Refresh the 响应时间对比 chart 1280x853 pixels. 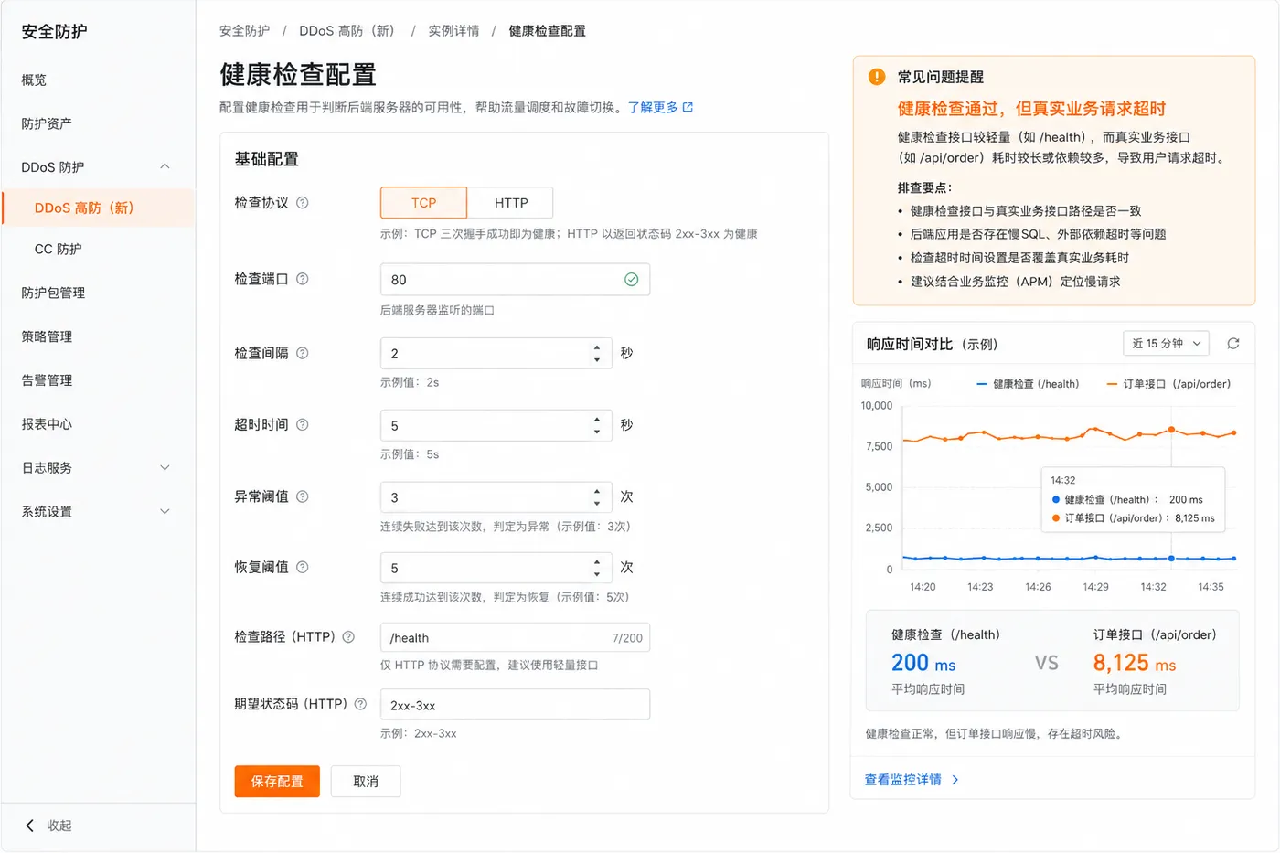click(x=1233, y=344)
